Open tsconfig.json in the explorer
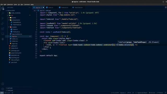Viewport: 167px width, 94px height. pos(15,58)
